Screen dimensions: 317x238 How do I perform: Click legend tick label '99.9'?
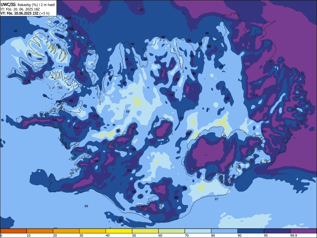pos(294,235)
